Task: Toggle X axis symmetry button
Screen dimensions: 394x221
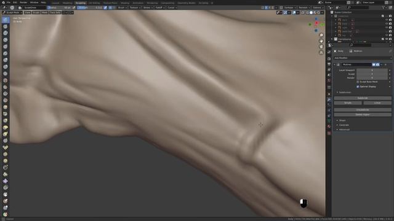Action: point(266,7)
